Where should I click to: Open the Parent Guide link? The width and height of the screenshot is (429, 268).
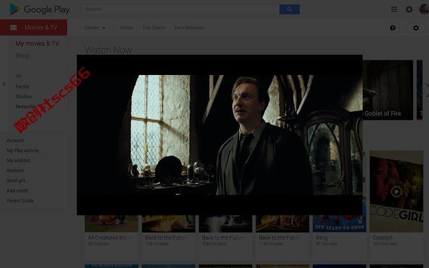pyautogui.click(x=20, y=201)
